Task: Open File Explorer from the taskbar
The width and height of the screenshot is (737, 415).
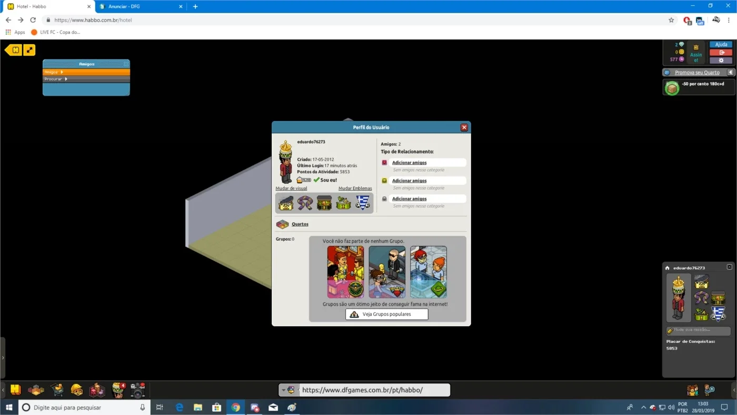Action: pos(198,408)
